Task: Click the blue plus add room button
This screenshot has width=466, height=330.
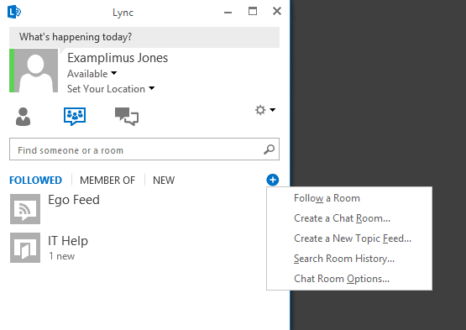Action: 273,180
